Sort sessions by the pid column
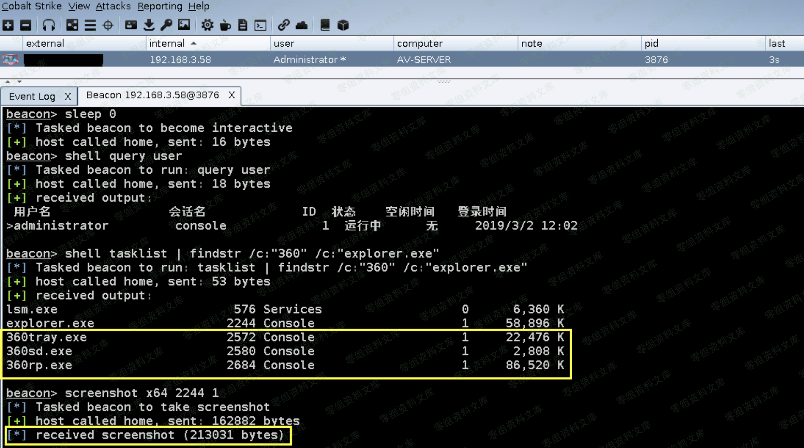The width and height of the screenshot is (804, 448). point(652,43)
